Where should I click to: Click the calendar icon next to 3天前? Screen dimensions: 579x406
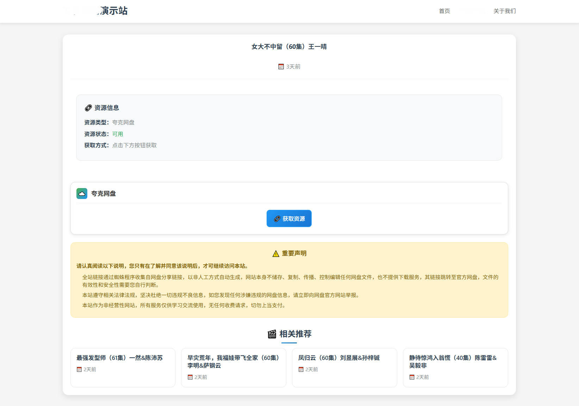point(281,66)
